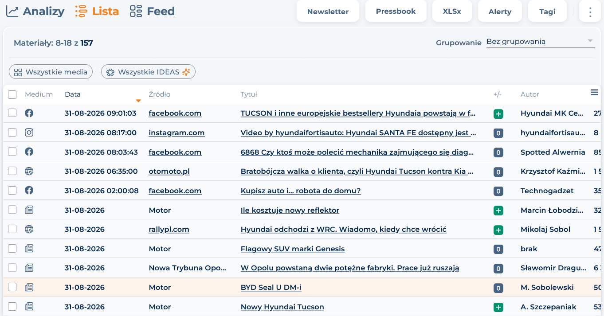Sort by the Data column header
The height and width of the screenshot is (316, 604).
click(x=73, y=94)
